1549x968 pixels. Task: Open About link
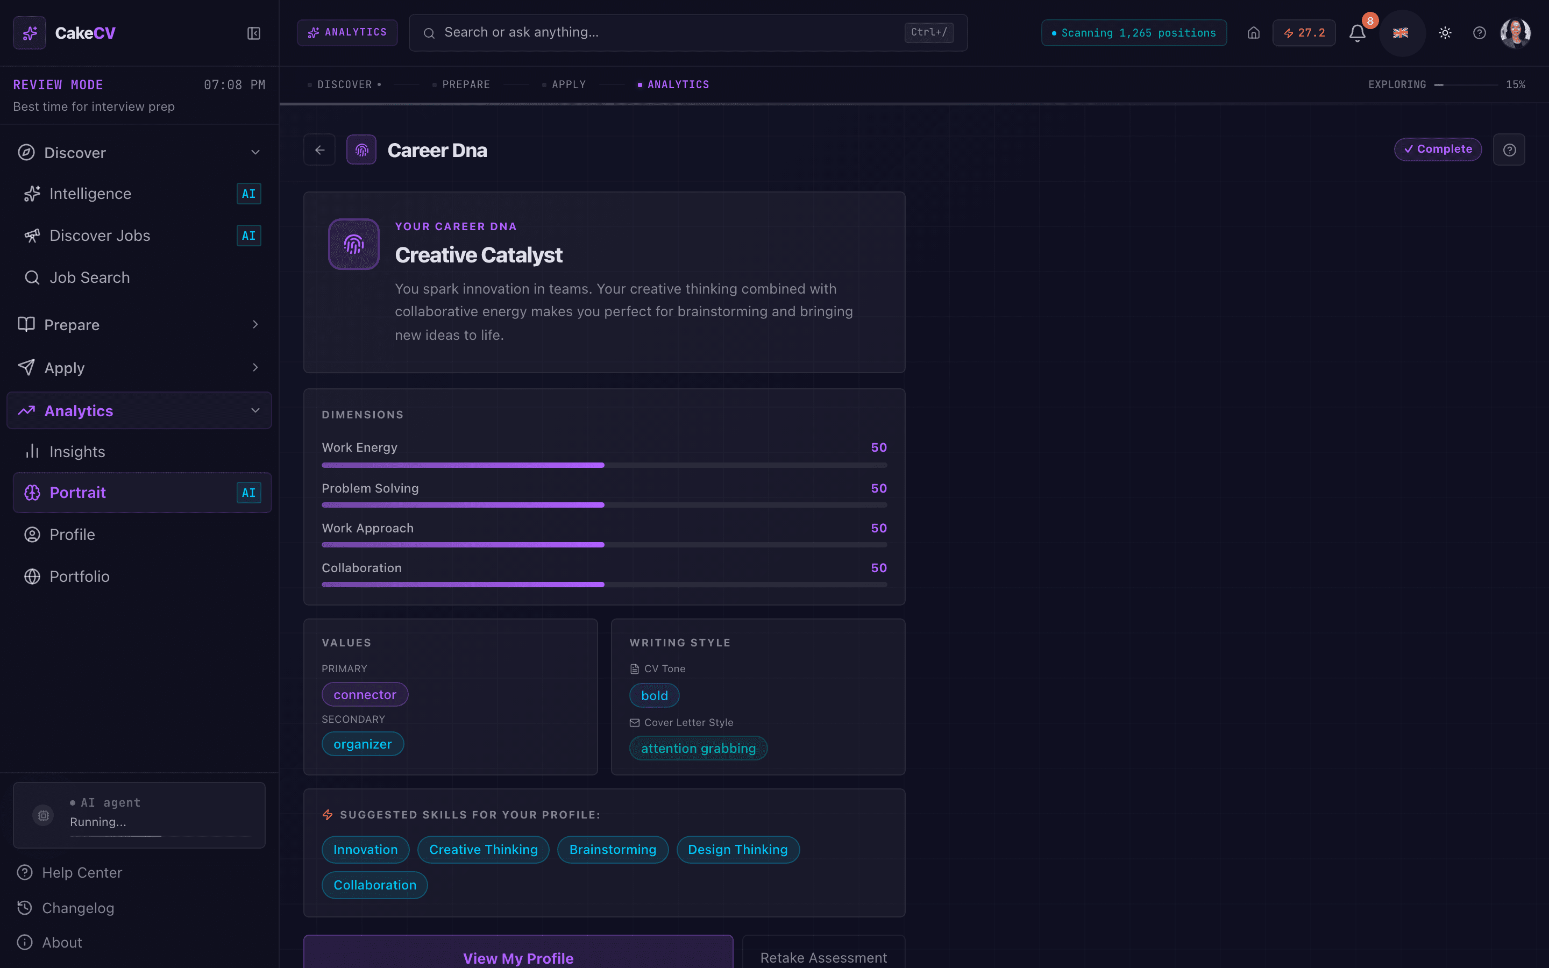pos(49,942)
